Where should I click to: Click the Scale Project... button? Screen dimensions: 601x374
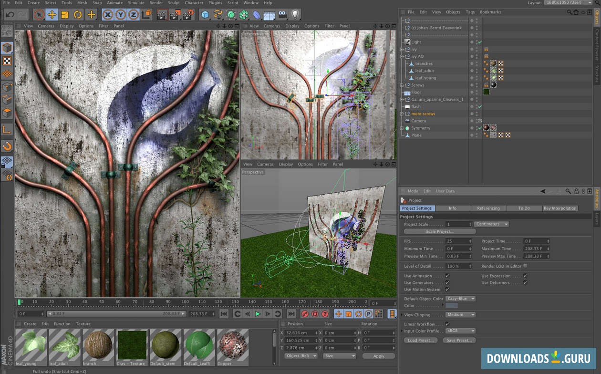click(x=439, y=232)
